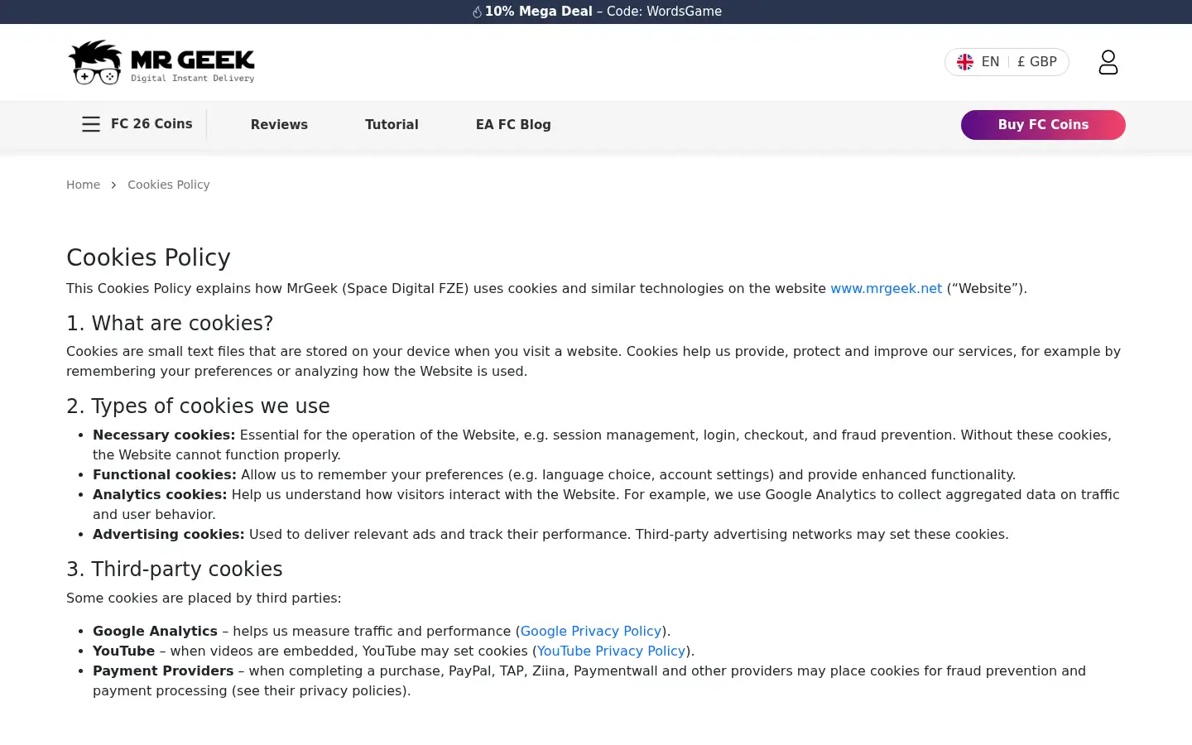Click the UK flag icon

coord(965,62)
